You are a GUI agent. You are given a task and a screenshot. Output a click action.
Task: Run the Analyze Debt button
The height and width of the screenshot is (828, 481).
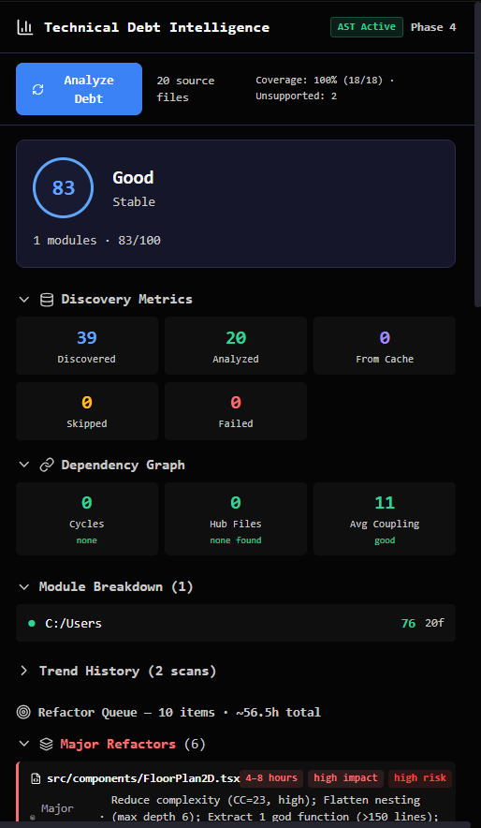pyautogui.click(x=80, y=89)
